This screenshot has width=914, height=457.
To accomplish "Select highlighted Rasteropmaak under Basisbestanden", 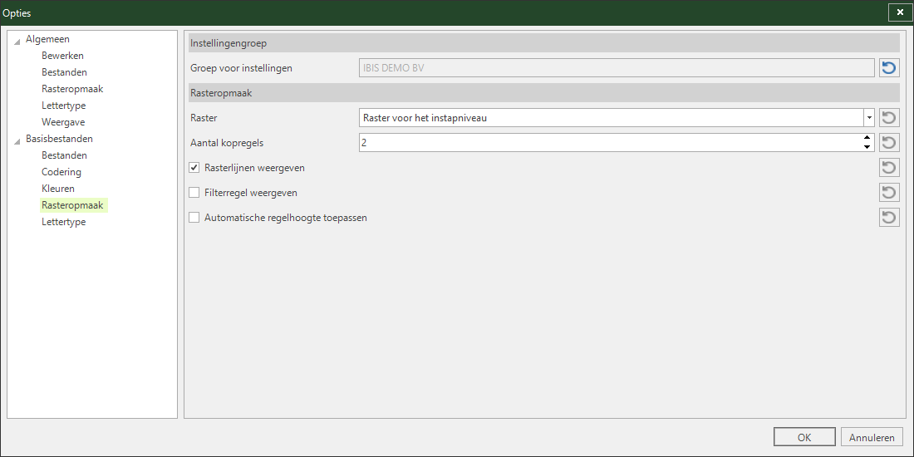I will (72, 205).
